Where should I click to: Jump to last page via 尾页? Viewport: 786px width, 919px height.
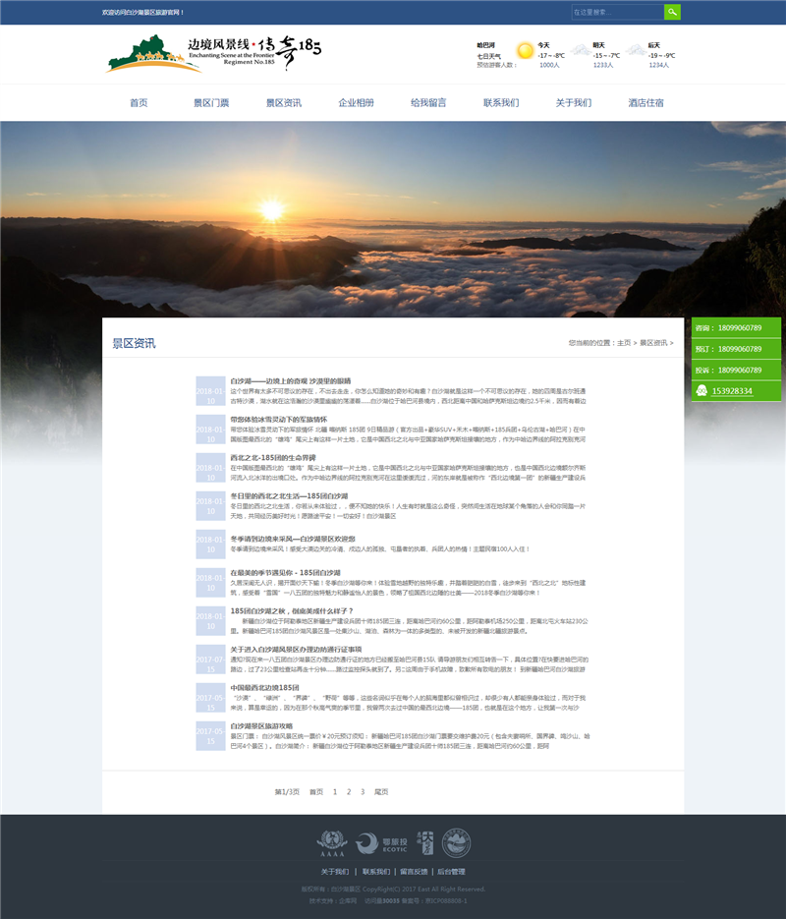tap(381, 791)
